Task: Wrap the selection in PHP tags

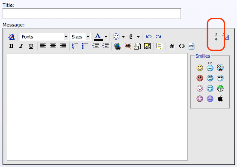Action: pos(191,46)
